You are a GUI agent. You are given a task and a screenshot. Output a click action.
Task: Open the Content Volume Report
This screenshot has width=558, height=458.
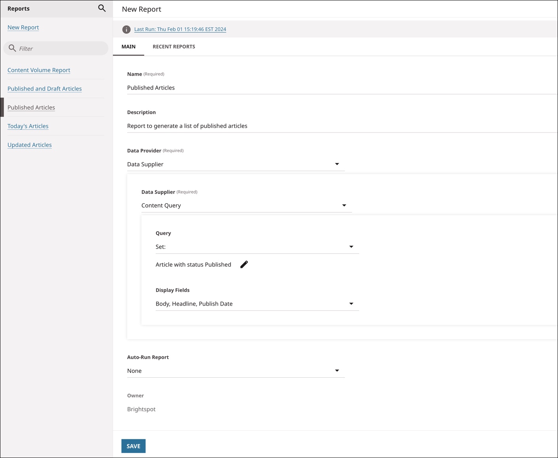(39, 70)
